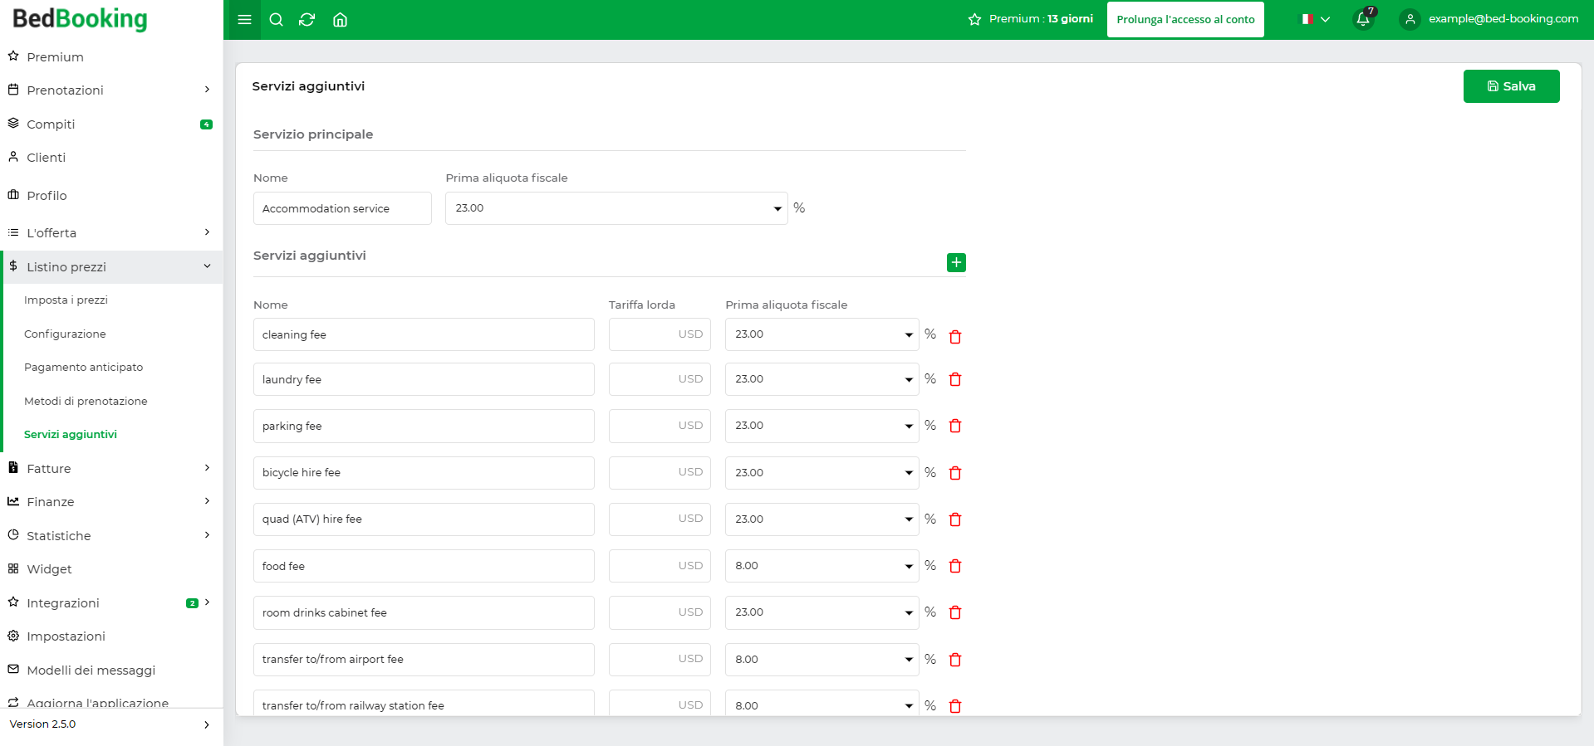Open Impostazioni in sidebar
Image resolution: width=1594 pixels, height=746 pixels.
pos(111,636)
